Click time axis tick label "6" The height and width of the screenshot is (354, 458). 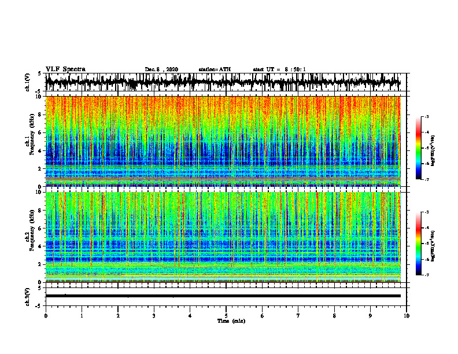tap(263, 316)
